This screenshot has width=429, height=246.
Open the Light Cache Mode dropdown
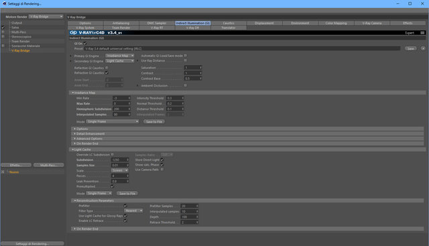99,193
